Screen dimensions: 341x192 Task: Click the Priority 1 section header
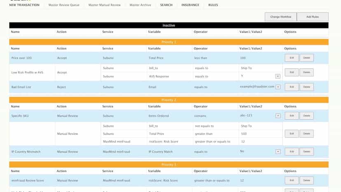click(169, 42)
